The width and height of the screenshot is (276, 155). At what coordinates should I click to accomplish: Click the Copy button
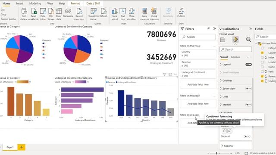click(x=3, y=14)
